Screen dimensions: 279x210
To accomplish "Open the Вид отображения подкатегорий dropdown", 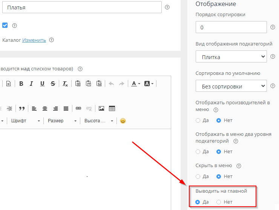I will pyautogui.click(x=231, y=57).
